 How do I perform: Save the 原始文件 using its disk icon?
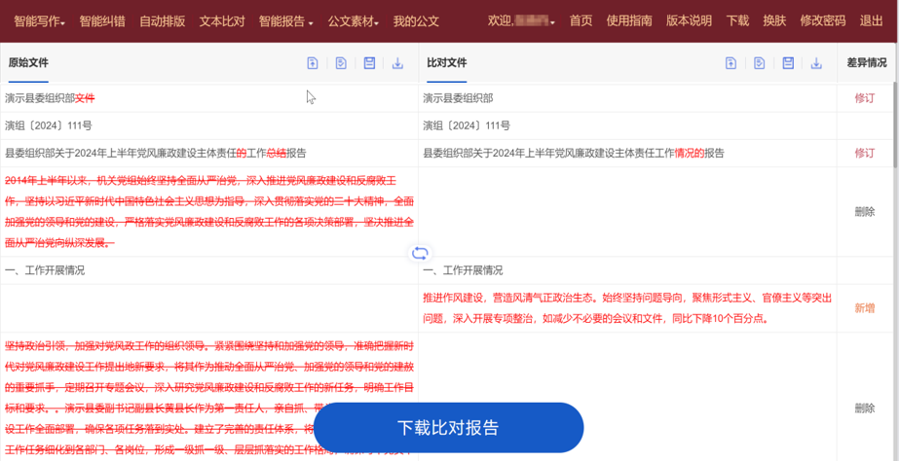tap(369, 63)
